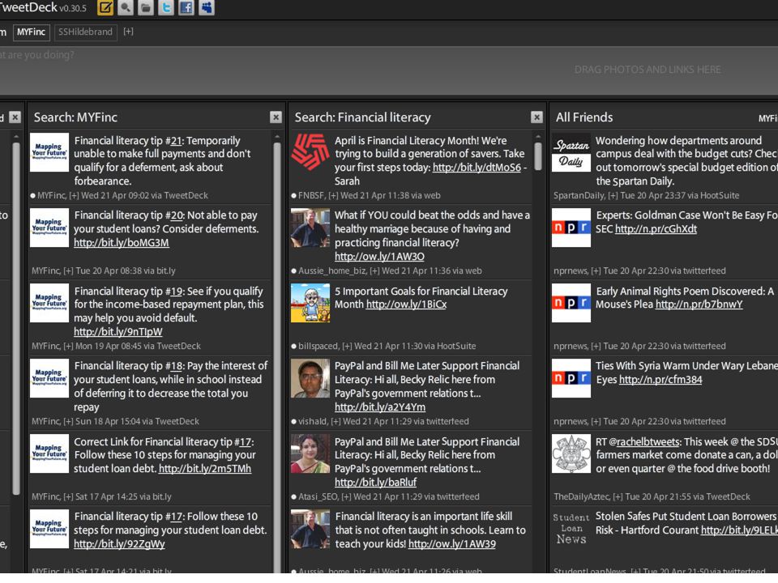Click the 'DRAG PHOTOS AND LINKS HERE' area
778x583 pixels.
pos(648,70)
